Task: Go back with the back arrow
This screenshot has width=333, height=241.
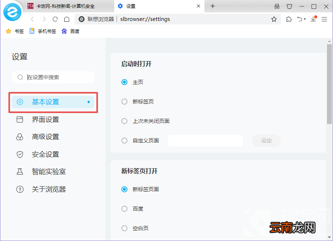Action: point(32,19)
